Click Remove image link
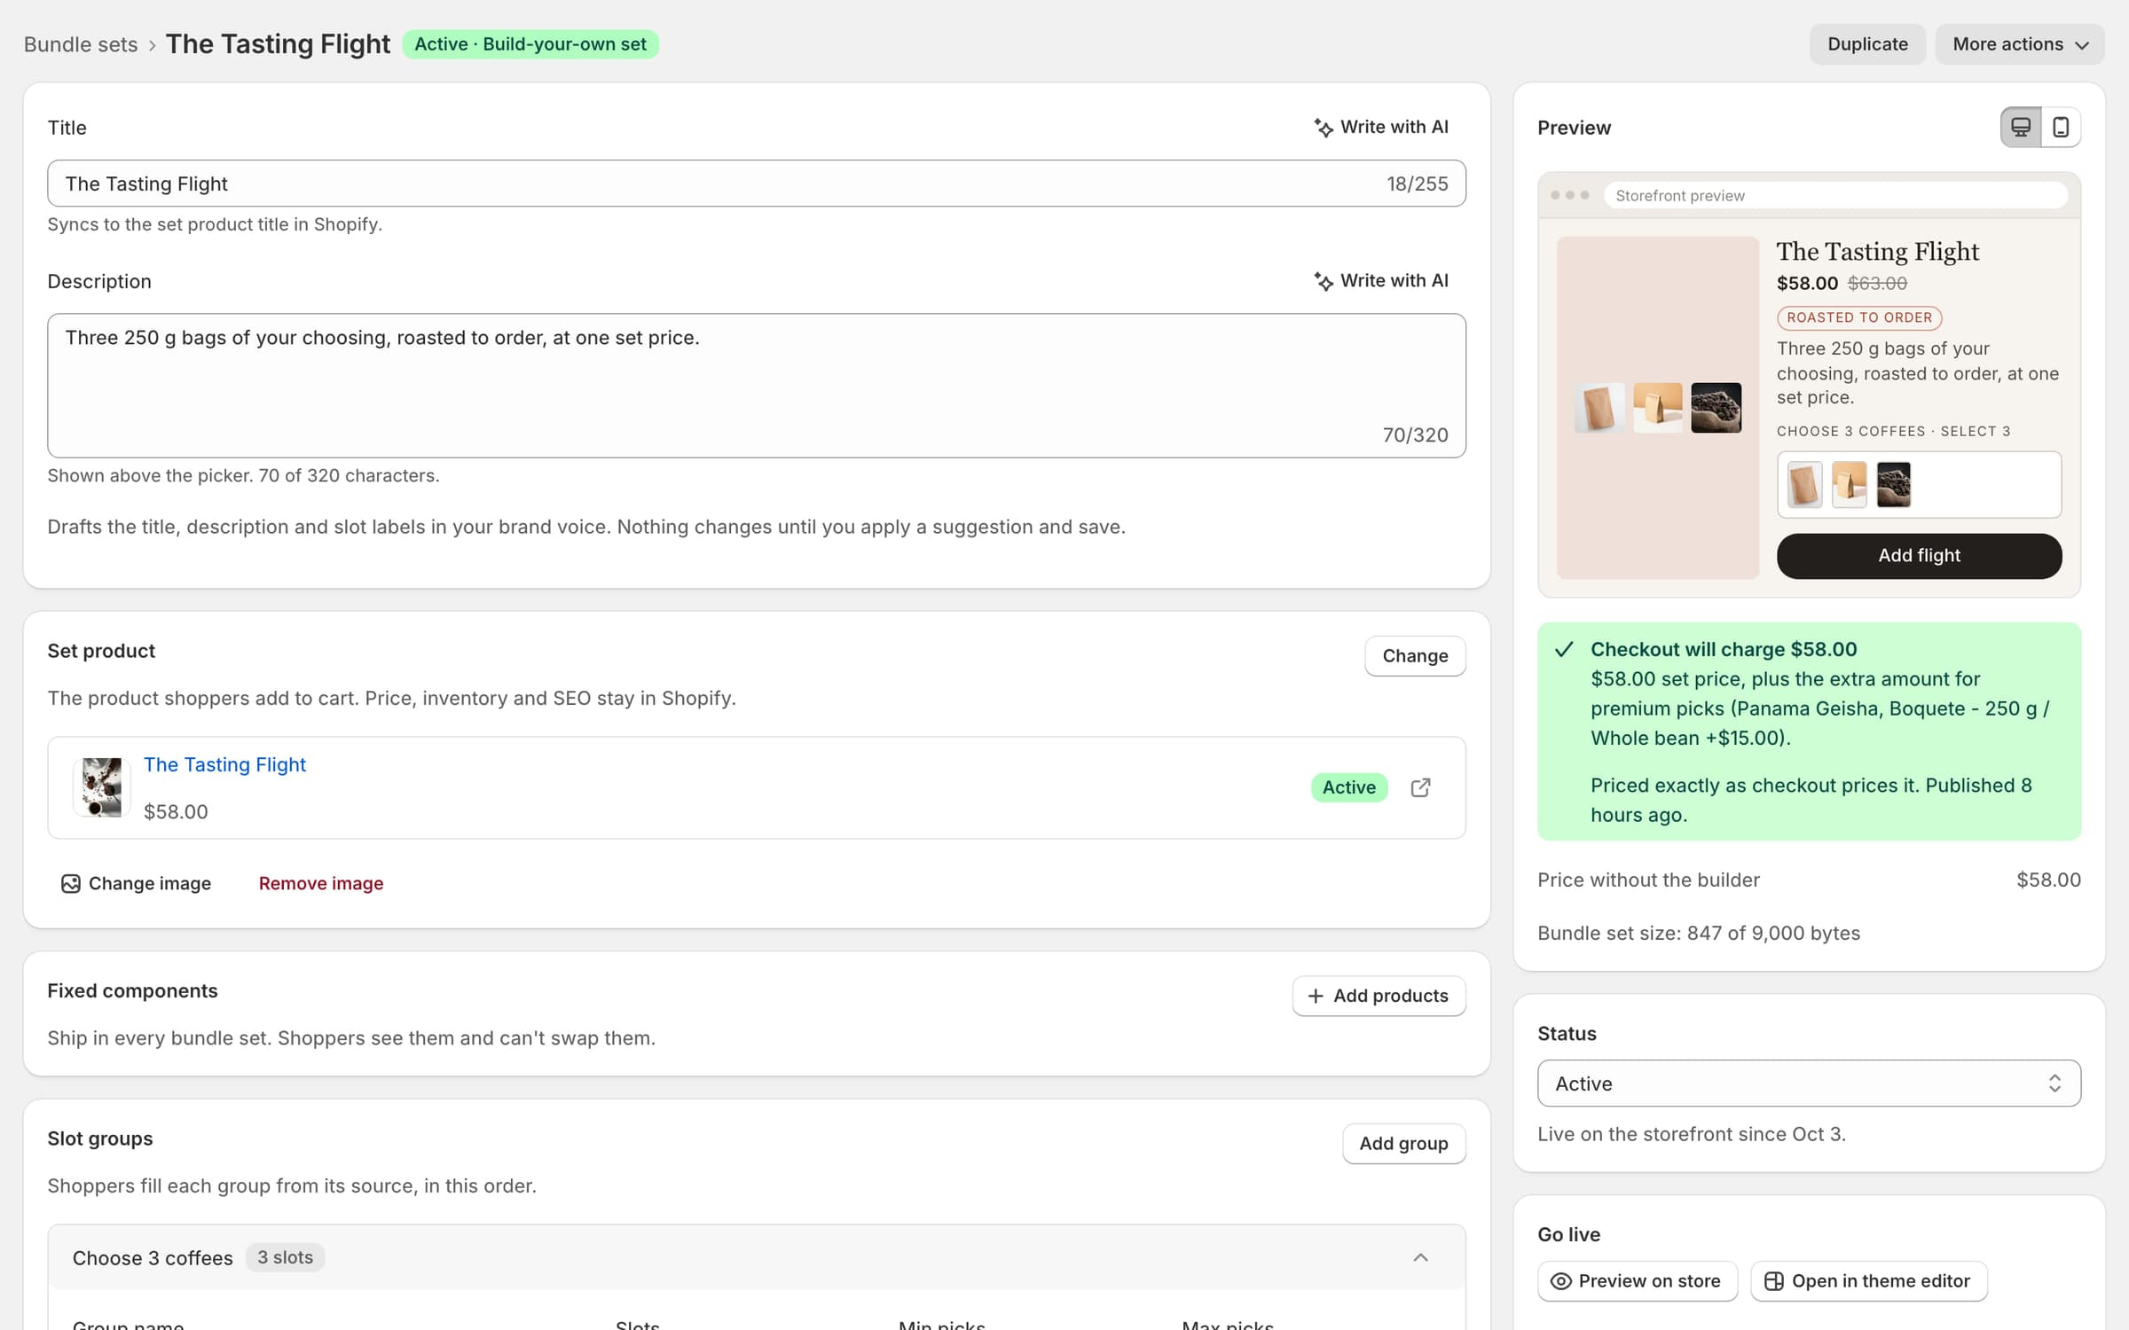 coord(321,883)
